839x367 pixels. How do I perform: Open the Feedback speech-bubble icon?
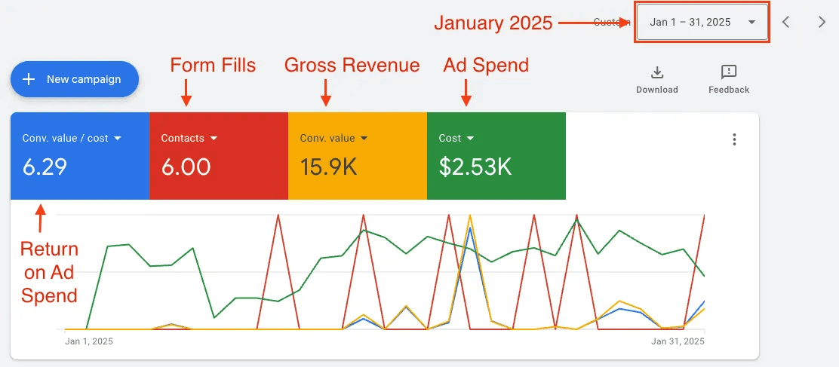click(729, 72)
